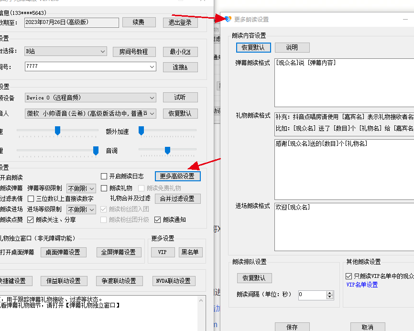Click 恢复默认 in 朗读排队设置

pos(254,278)
